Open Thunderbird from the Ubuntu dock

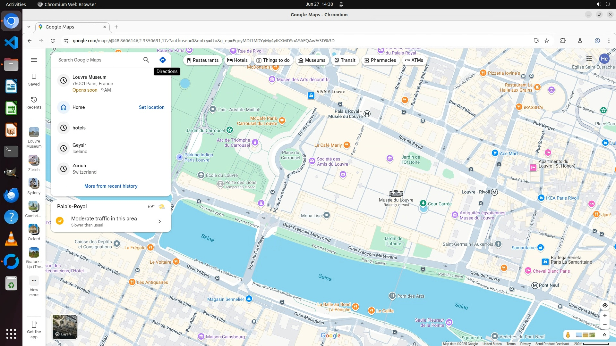(x=11, y=194)
